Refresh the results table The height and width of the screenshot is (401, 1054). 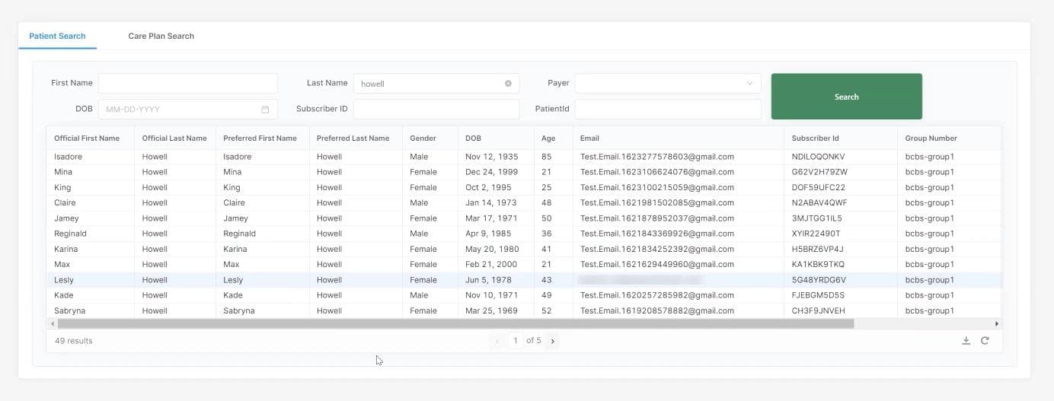(985, 341)
